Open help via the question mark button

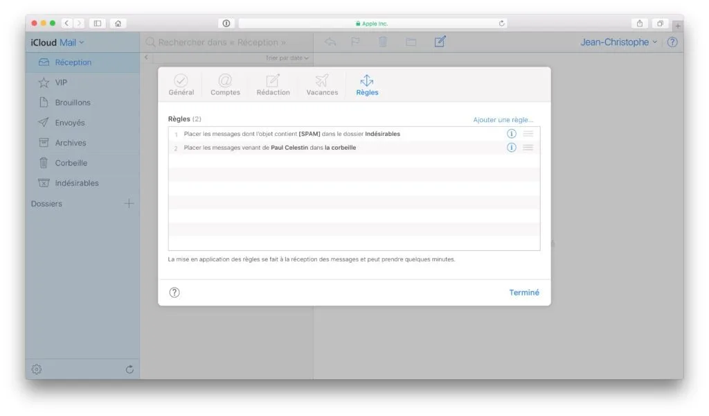pos(174,292)
